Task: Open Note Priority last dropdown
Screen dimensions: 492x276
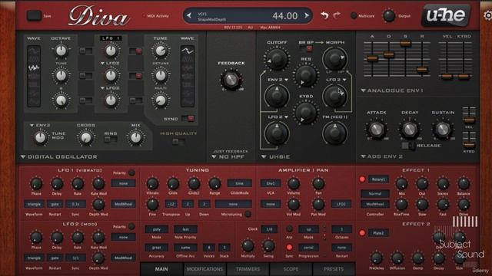Action: [185, 229]
